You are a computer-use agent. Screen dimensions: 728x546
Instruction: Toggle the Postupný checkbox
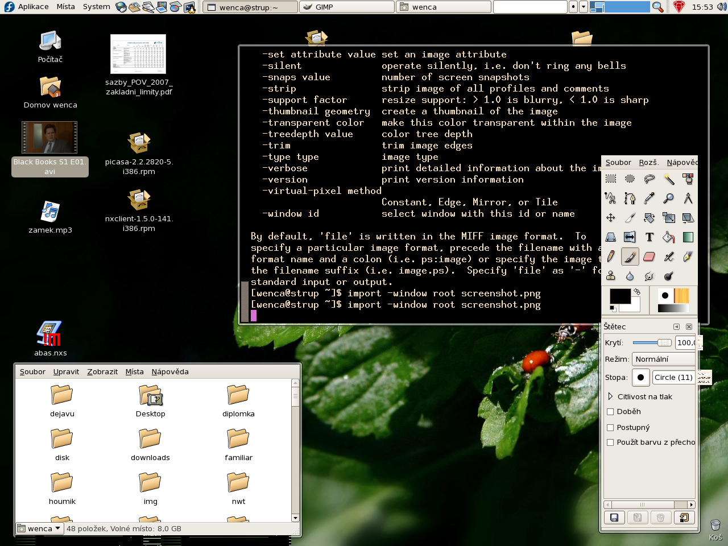(610, 428)
